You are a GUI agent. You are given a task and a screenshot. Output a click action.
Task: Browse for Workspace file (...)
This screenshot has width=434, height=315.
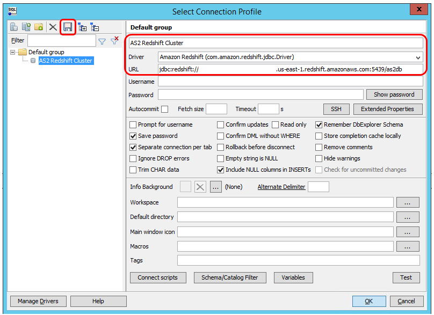[408, 202]
